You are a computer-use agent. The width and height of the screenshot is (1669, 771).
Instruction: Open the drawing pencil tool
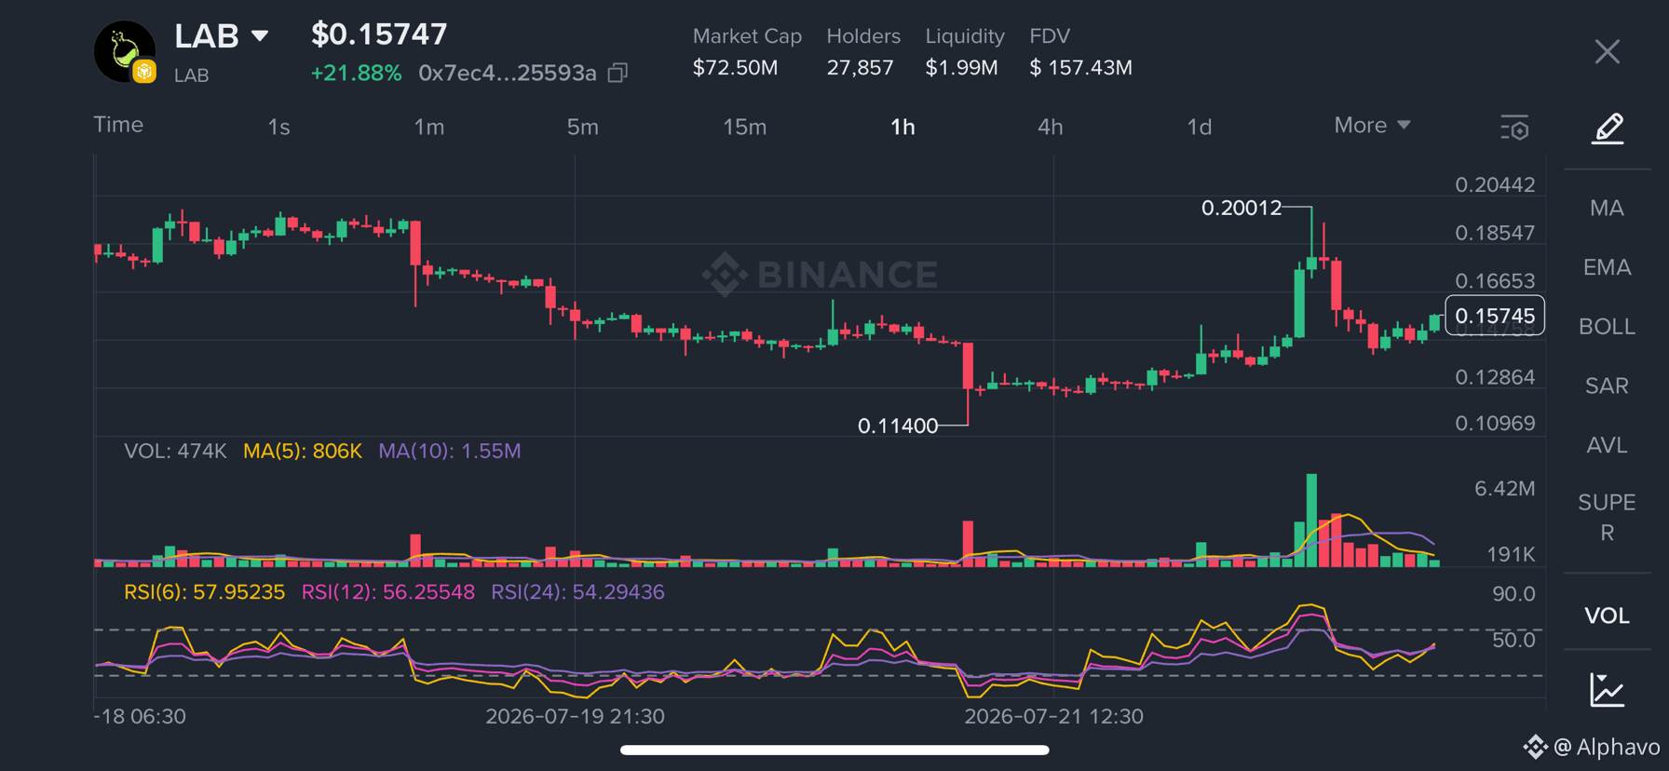[1608, 128]
